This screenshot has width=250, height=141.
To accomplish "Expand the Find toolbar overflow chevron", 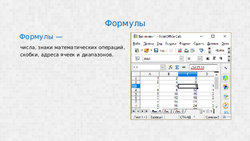I will [229, 51].
